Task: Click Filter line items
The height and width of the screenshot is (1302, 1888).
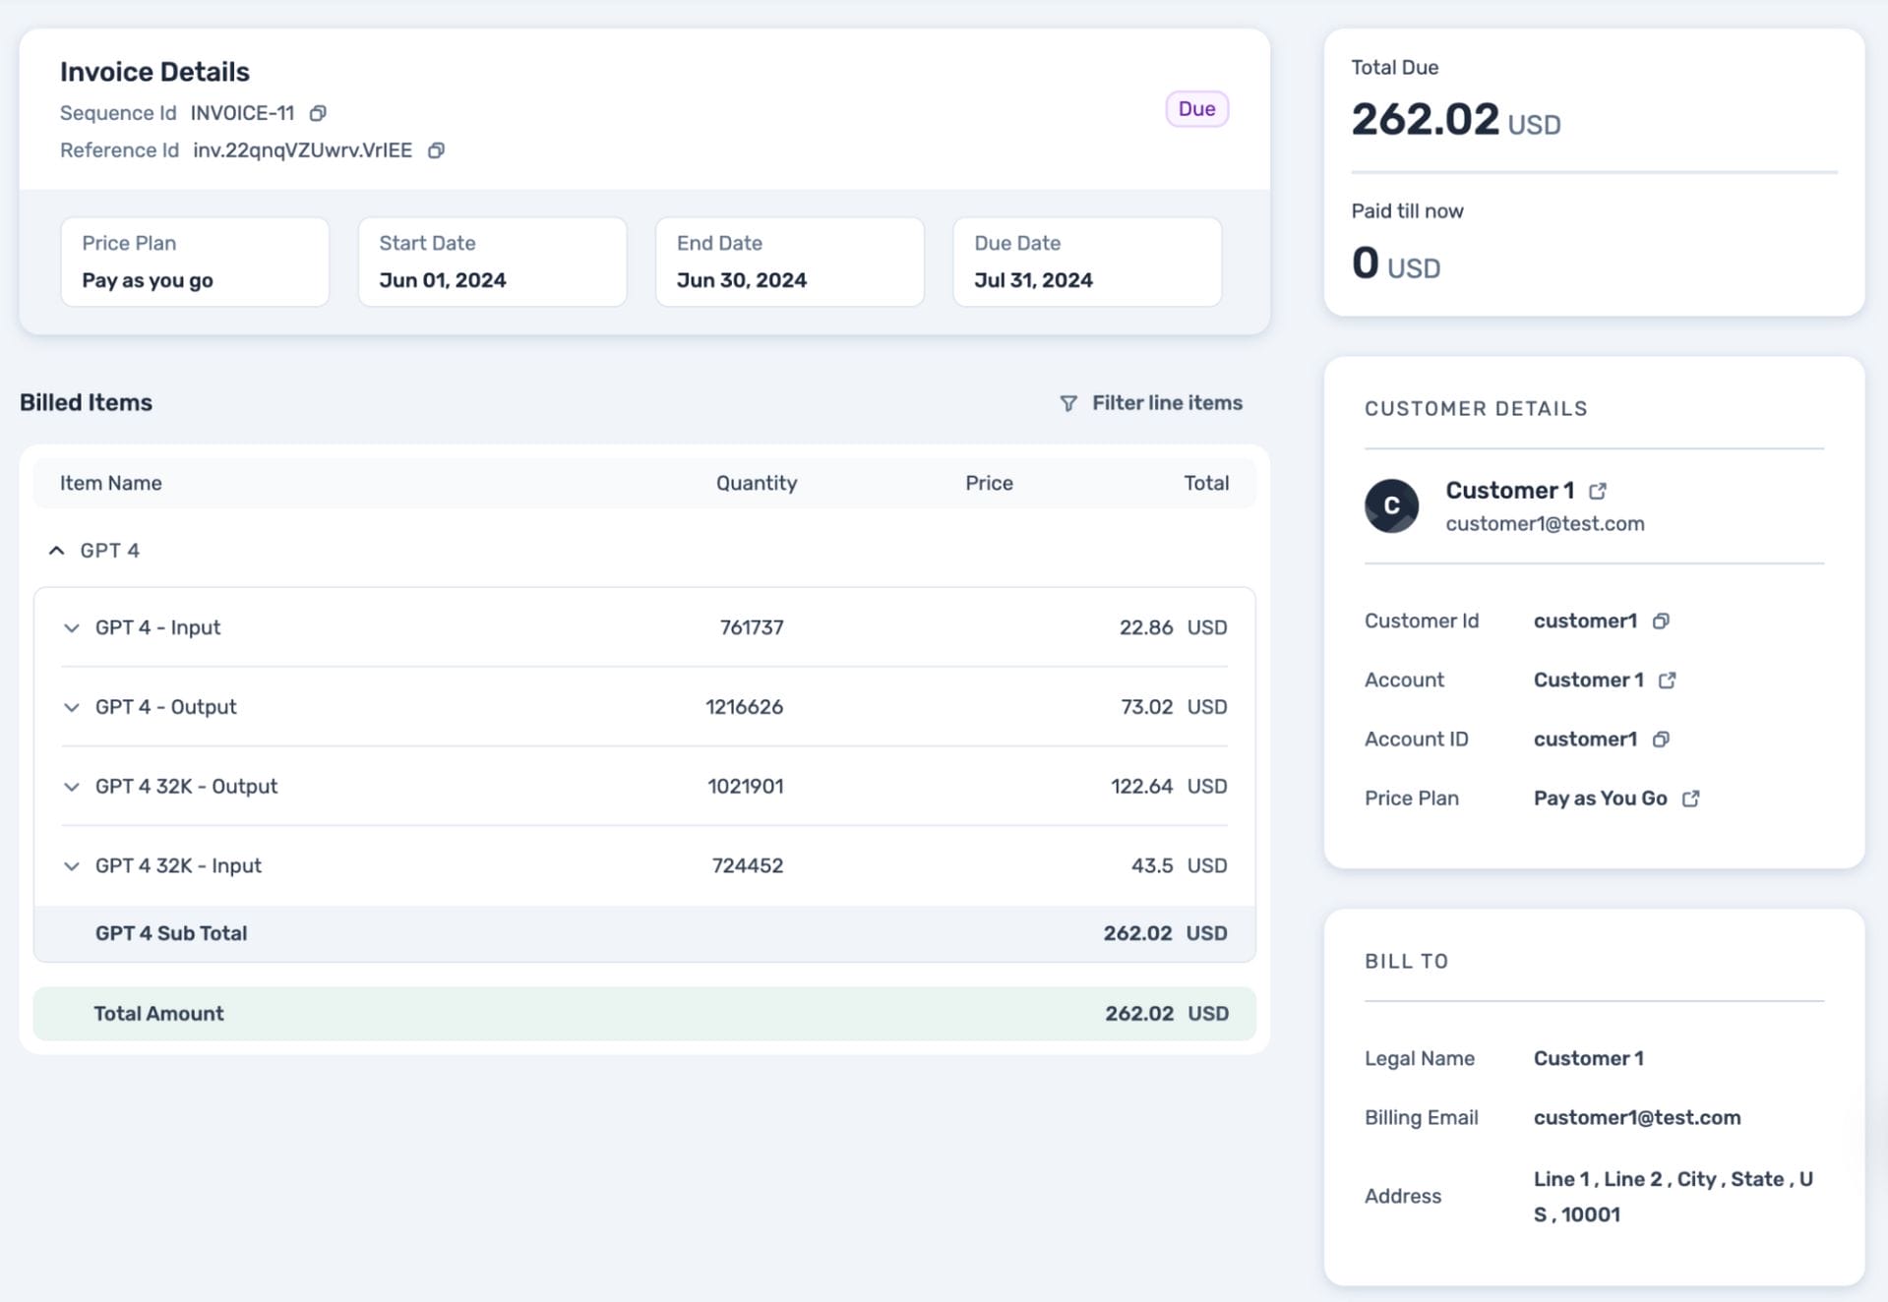Action: coord(1166,403)
